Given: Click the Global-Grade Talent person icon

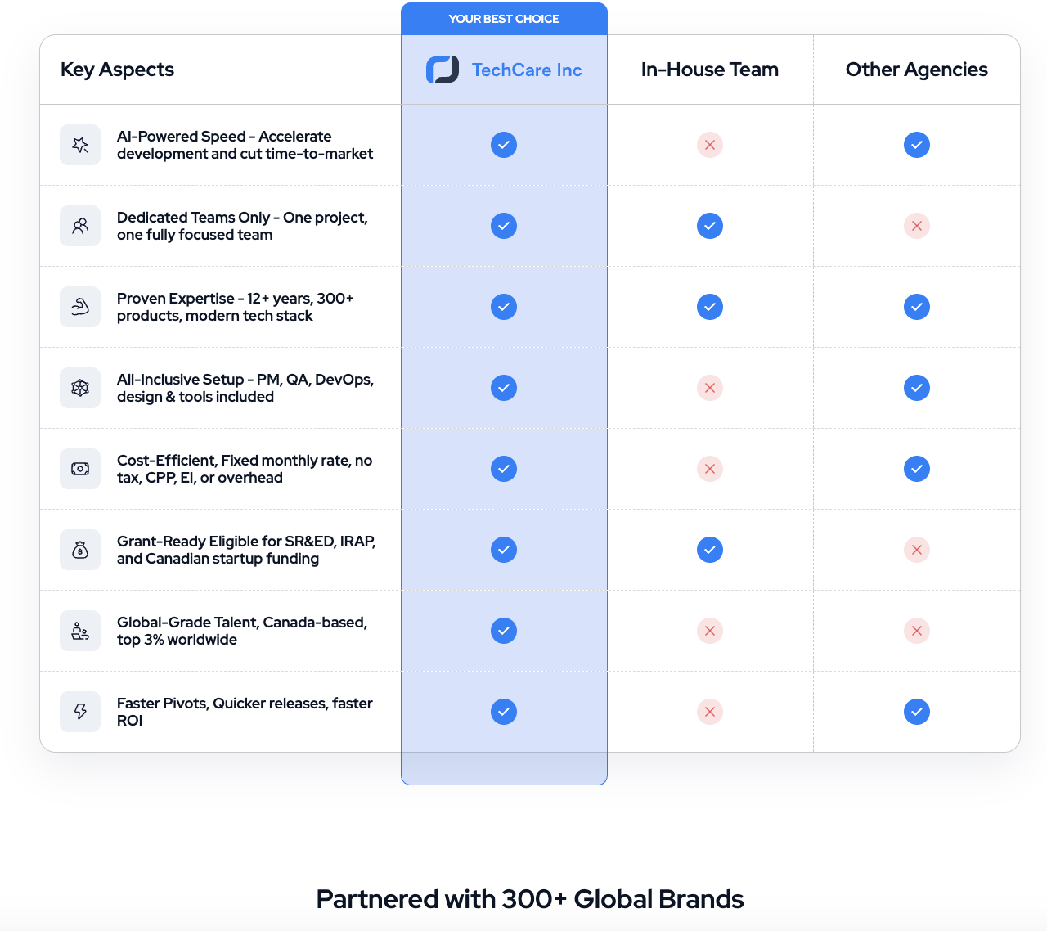Looking at the screenshot, I should pyautogui.click(x=80, y=631).
